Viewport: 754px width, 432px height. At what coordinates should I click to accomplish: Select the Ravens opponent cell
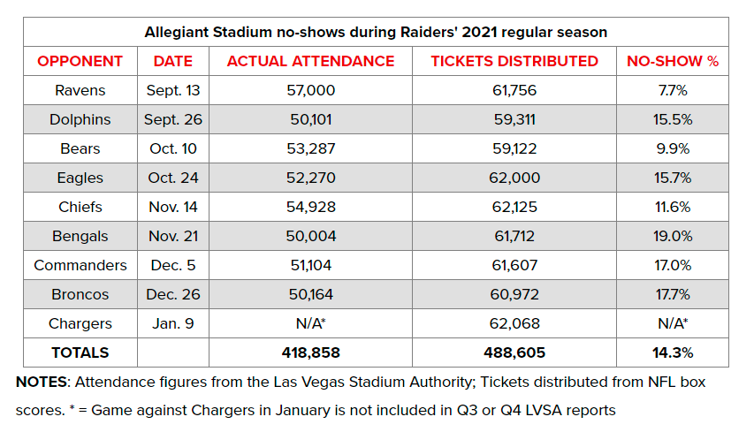pyautogui.click(x=80, y=90)
